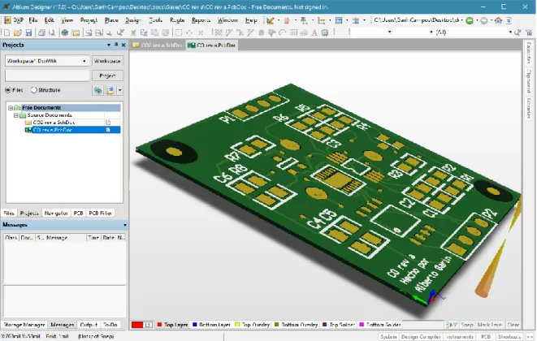Select the Files radio button
Screen dimensions: 537x341
tap(8, 90)
